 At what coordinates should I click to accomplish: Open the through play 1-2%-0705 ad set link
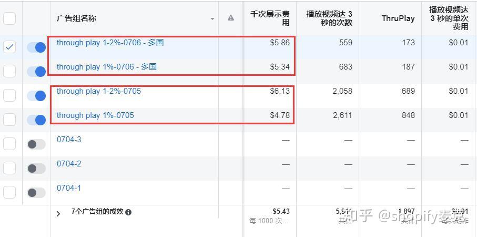click(x=99, y=91)
